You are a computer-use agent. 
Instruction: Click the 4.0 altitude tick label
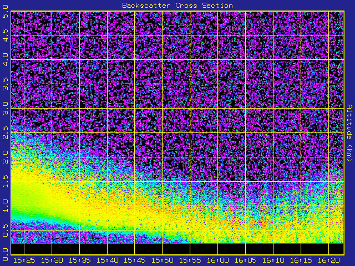pos(6,59)
